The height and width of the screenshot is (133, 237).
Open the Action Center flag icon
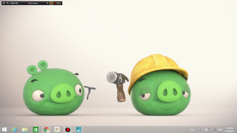[x=202, y=130]
